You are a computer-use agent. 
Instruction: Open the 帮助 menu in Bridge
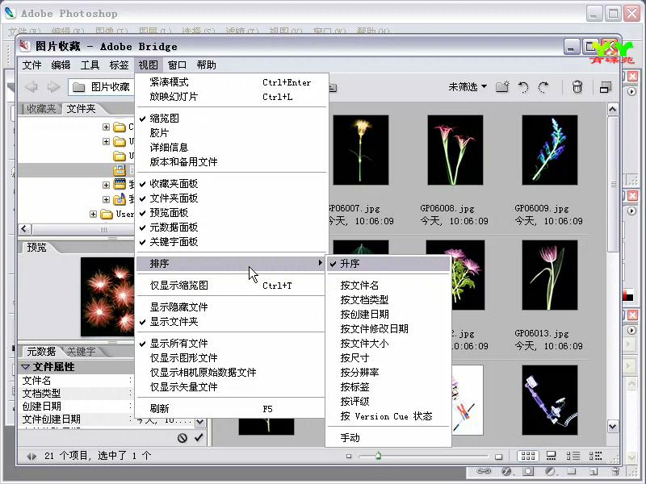[x=207, y=65]
